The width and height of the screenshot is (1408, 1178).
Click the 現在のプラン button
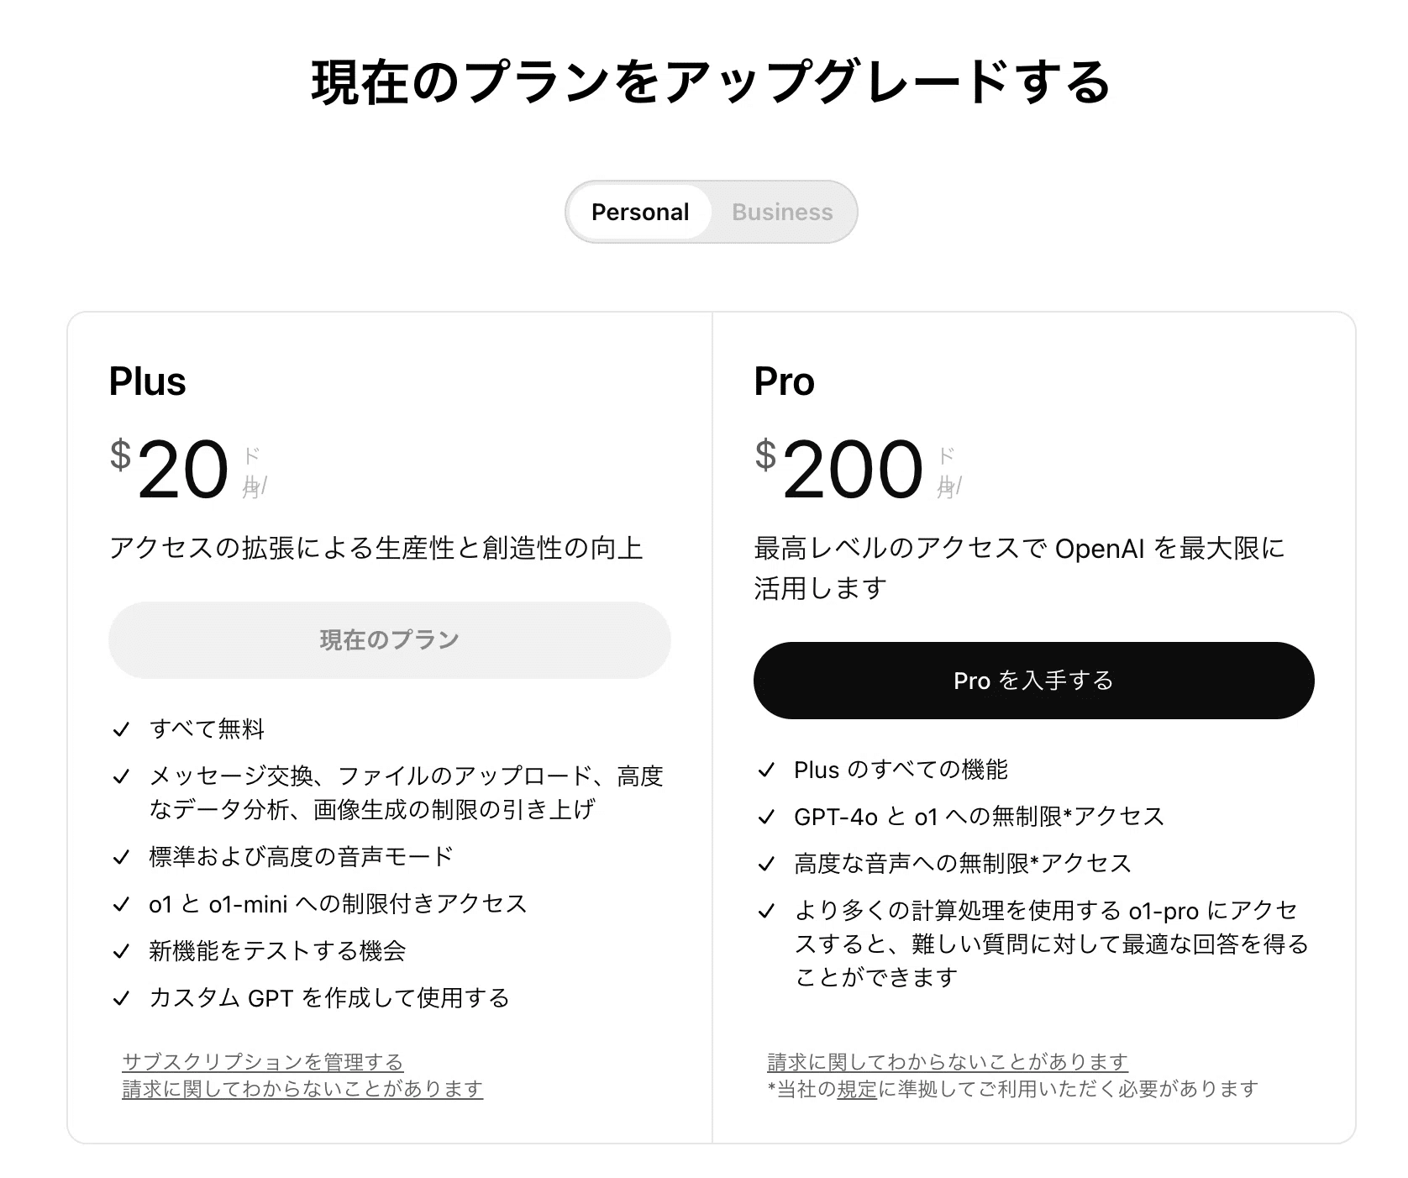(x=389, y=639)
